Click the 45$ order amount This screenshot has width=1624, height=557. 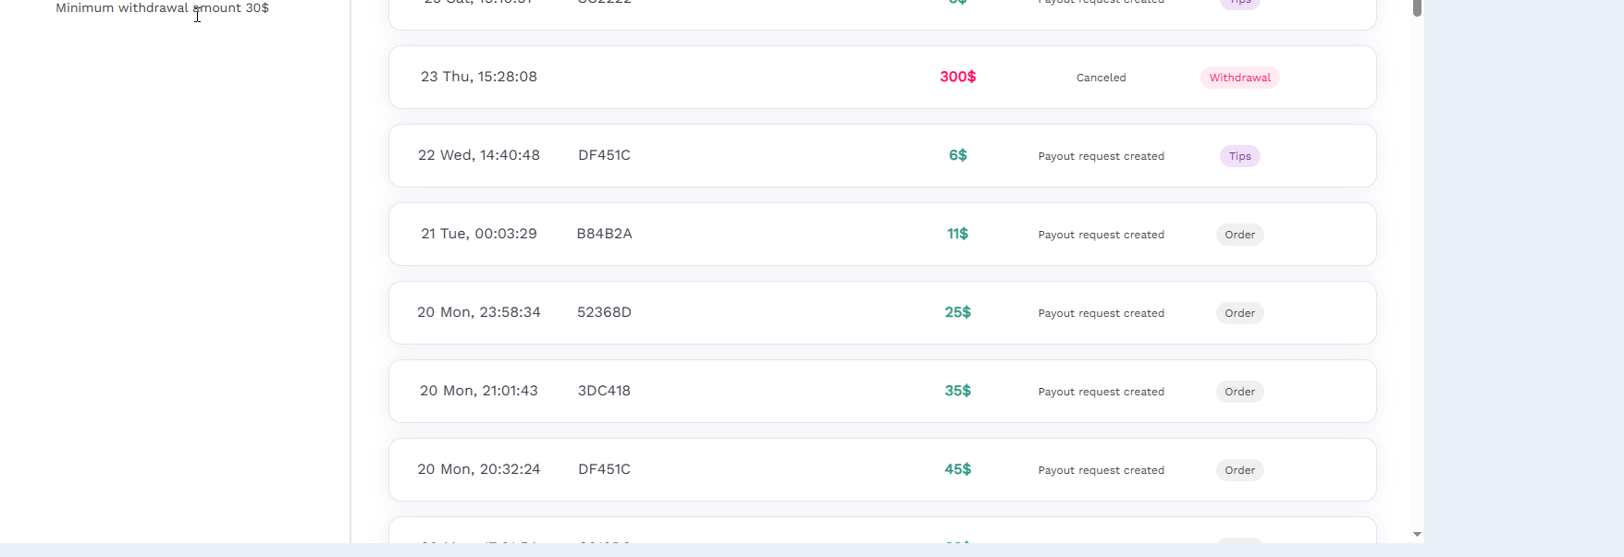coord(957,469)
